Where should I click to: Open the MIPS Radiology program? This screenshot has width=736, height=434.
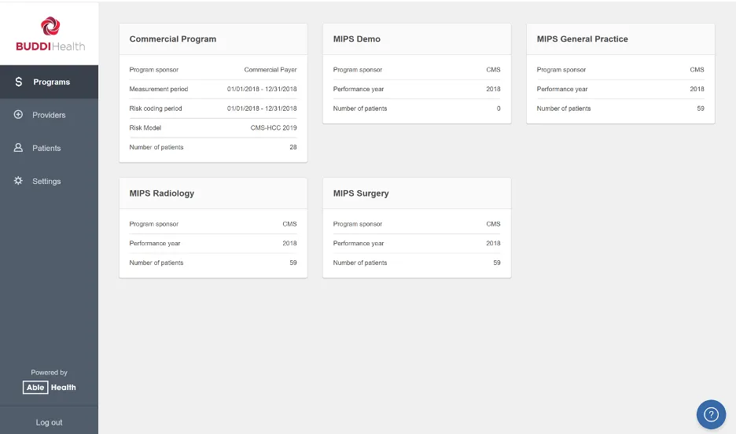click(162, 193)
